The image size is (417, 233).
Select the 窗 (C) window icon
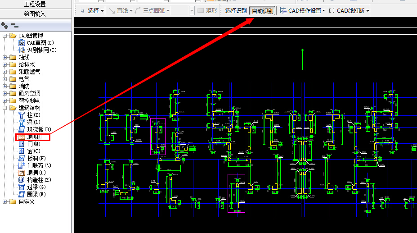coord(22,151)
